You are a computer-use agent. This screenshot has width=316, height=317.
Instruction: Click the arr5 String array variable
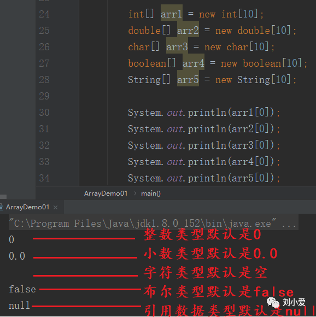click(188, 80)
